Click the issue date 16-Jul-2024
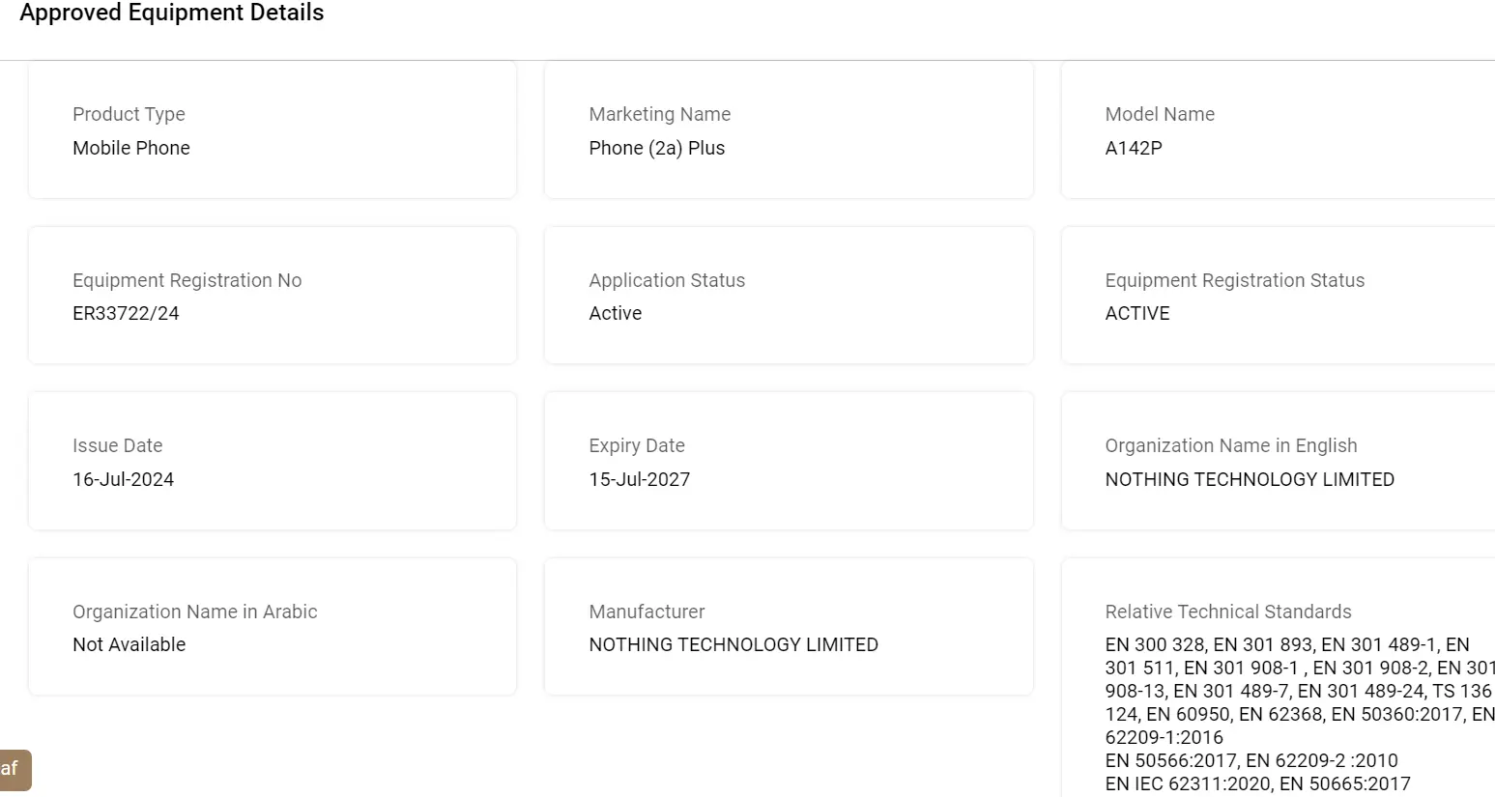The width and height of the screenshot is (1495, 797). click(x=123, y=479)
